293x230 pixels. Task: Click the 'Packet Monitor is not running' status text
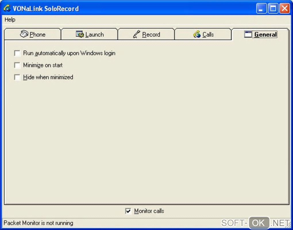[38, 223]
